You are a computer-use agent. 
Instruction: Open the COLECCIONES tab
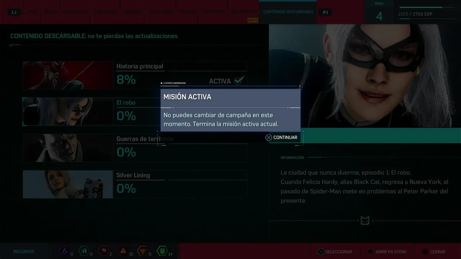click(160, 12)
